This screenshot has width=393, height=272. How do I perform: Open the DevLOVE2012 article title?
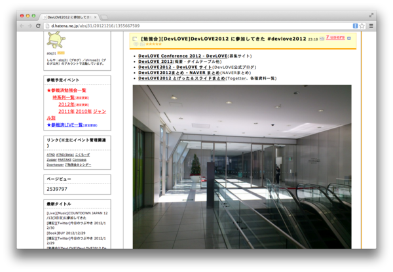coord(223,39)
